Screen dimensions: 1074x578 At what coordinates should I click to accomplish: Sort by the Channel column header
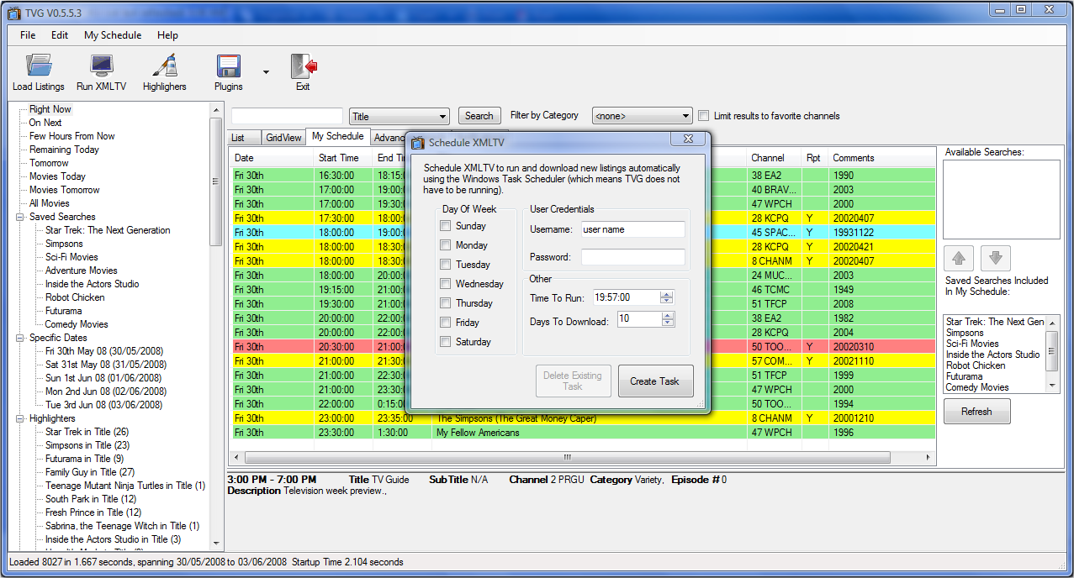[774, 158]
